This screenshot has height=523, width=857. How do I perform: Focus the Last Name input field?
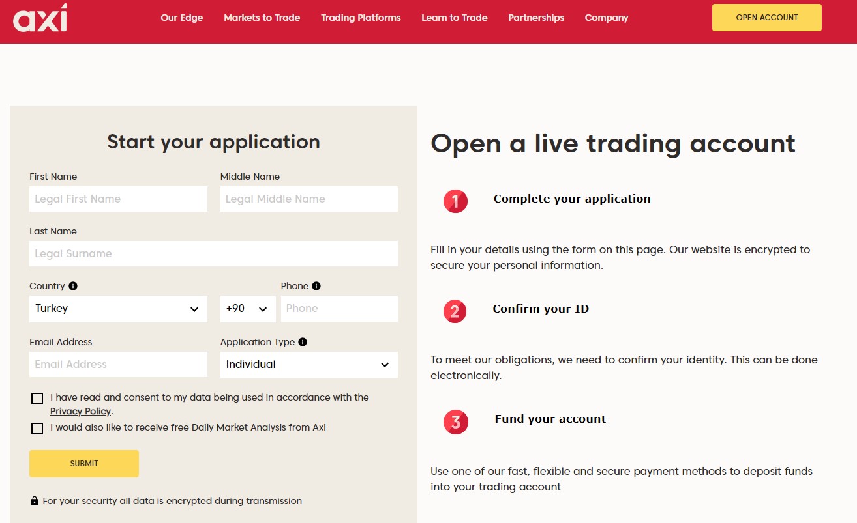(213, 254)
